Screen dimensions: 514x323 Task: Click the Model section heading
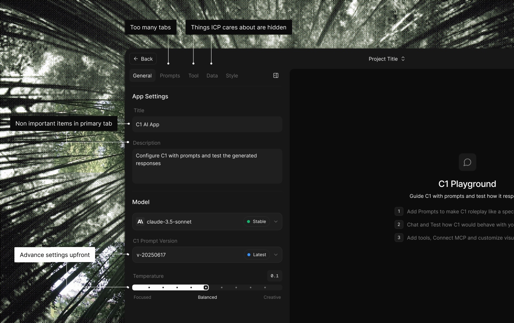point(141,202)
